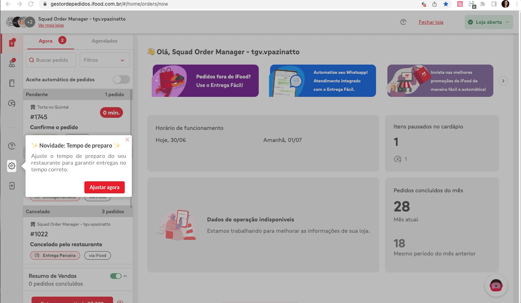
Task: Open the orders icon in the sidebar
Action: click(x=12, y=43)
